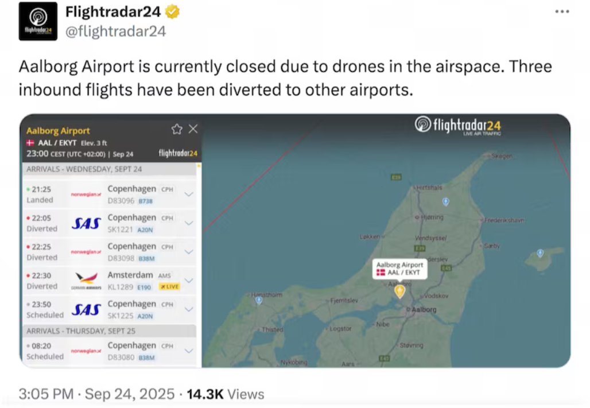The image size is (590, 408).
Task: Expand the 08:20 D83080 scheduled flight
Action: pos(188,351)
